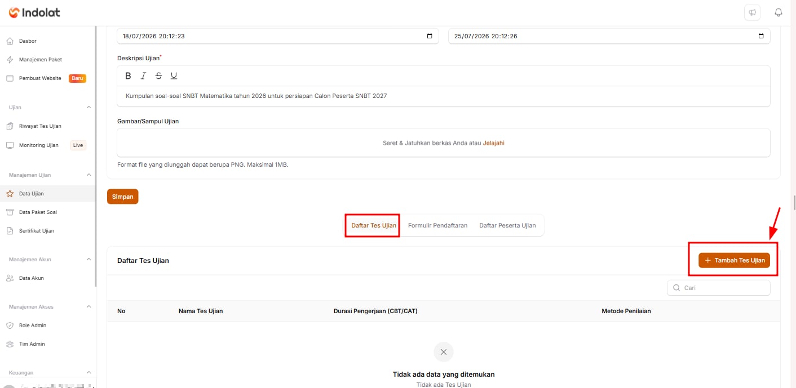The width and height of the screenshot is (796, 388).
Task: Collapse the Keuangan sidebar section
Action: click(x=89, y=373)
